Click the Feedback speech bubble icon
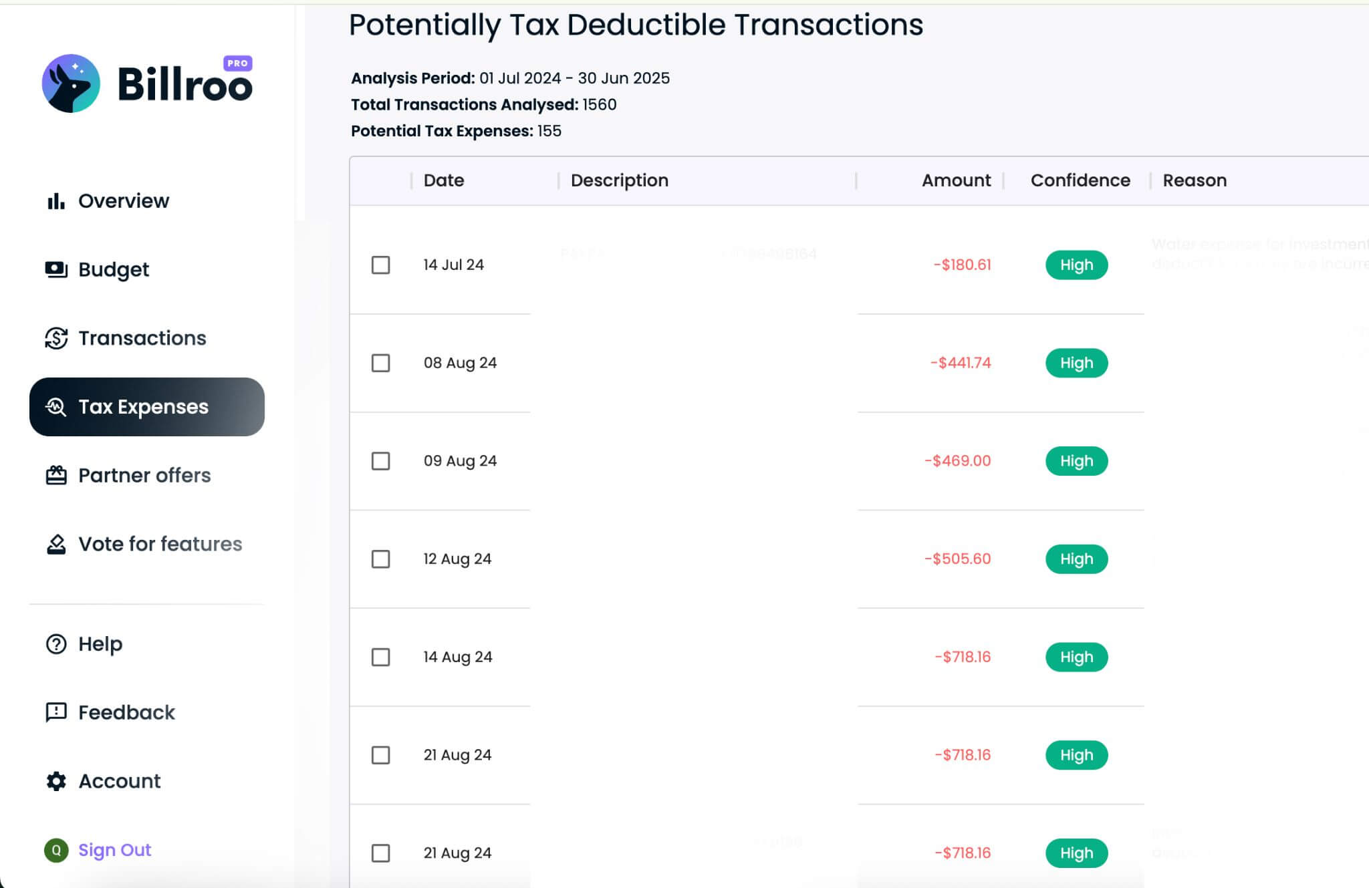 tap(56, 712)
